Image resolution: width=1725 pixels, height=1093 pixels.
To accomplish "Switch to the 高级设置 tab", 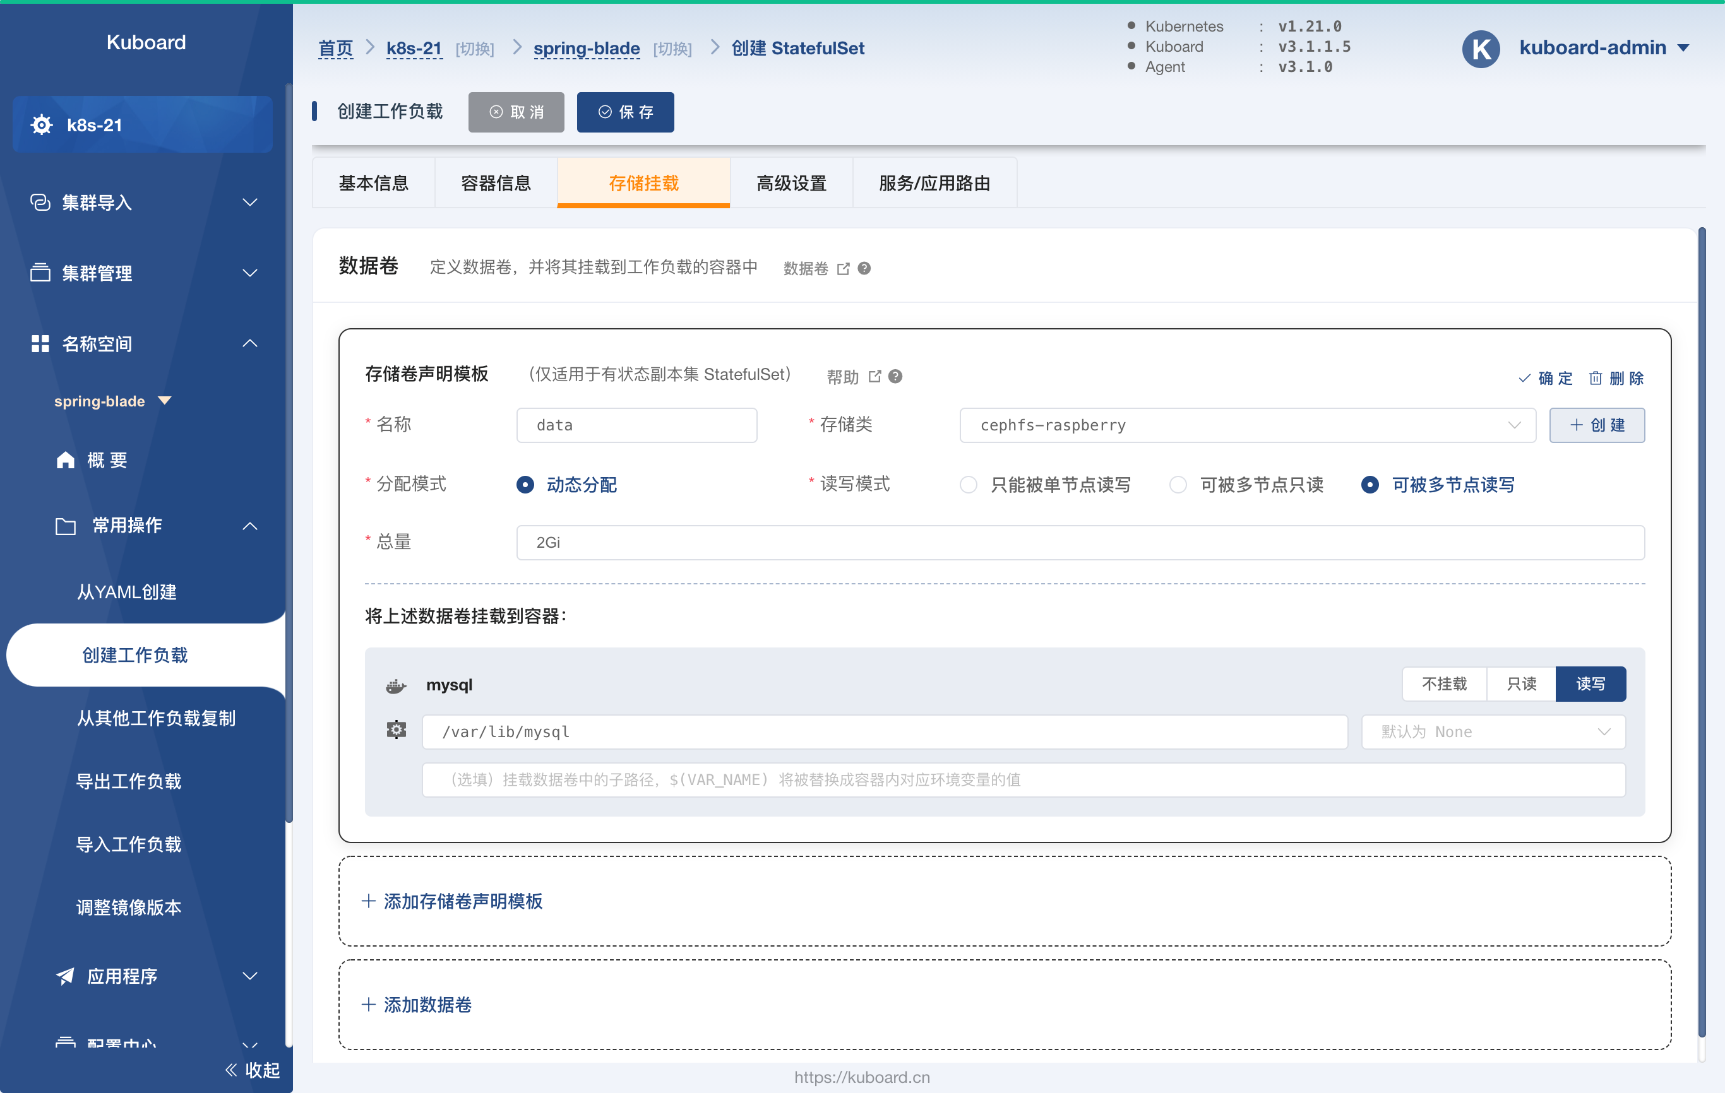I will coord(791,183).
